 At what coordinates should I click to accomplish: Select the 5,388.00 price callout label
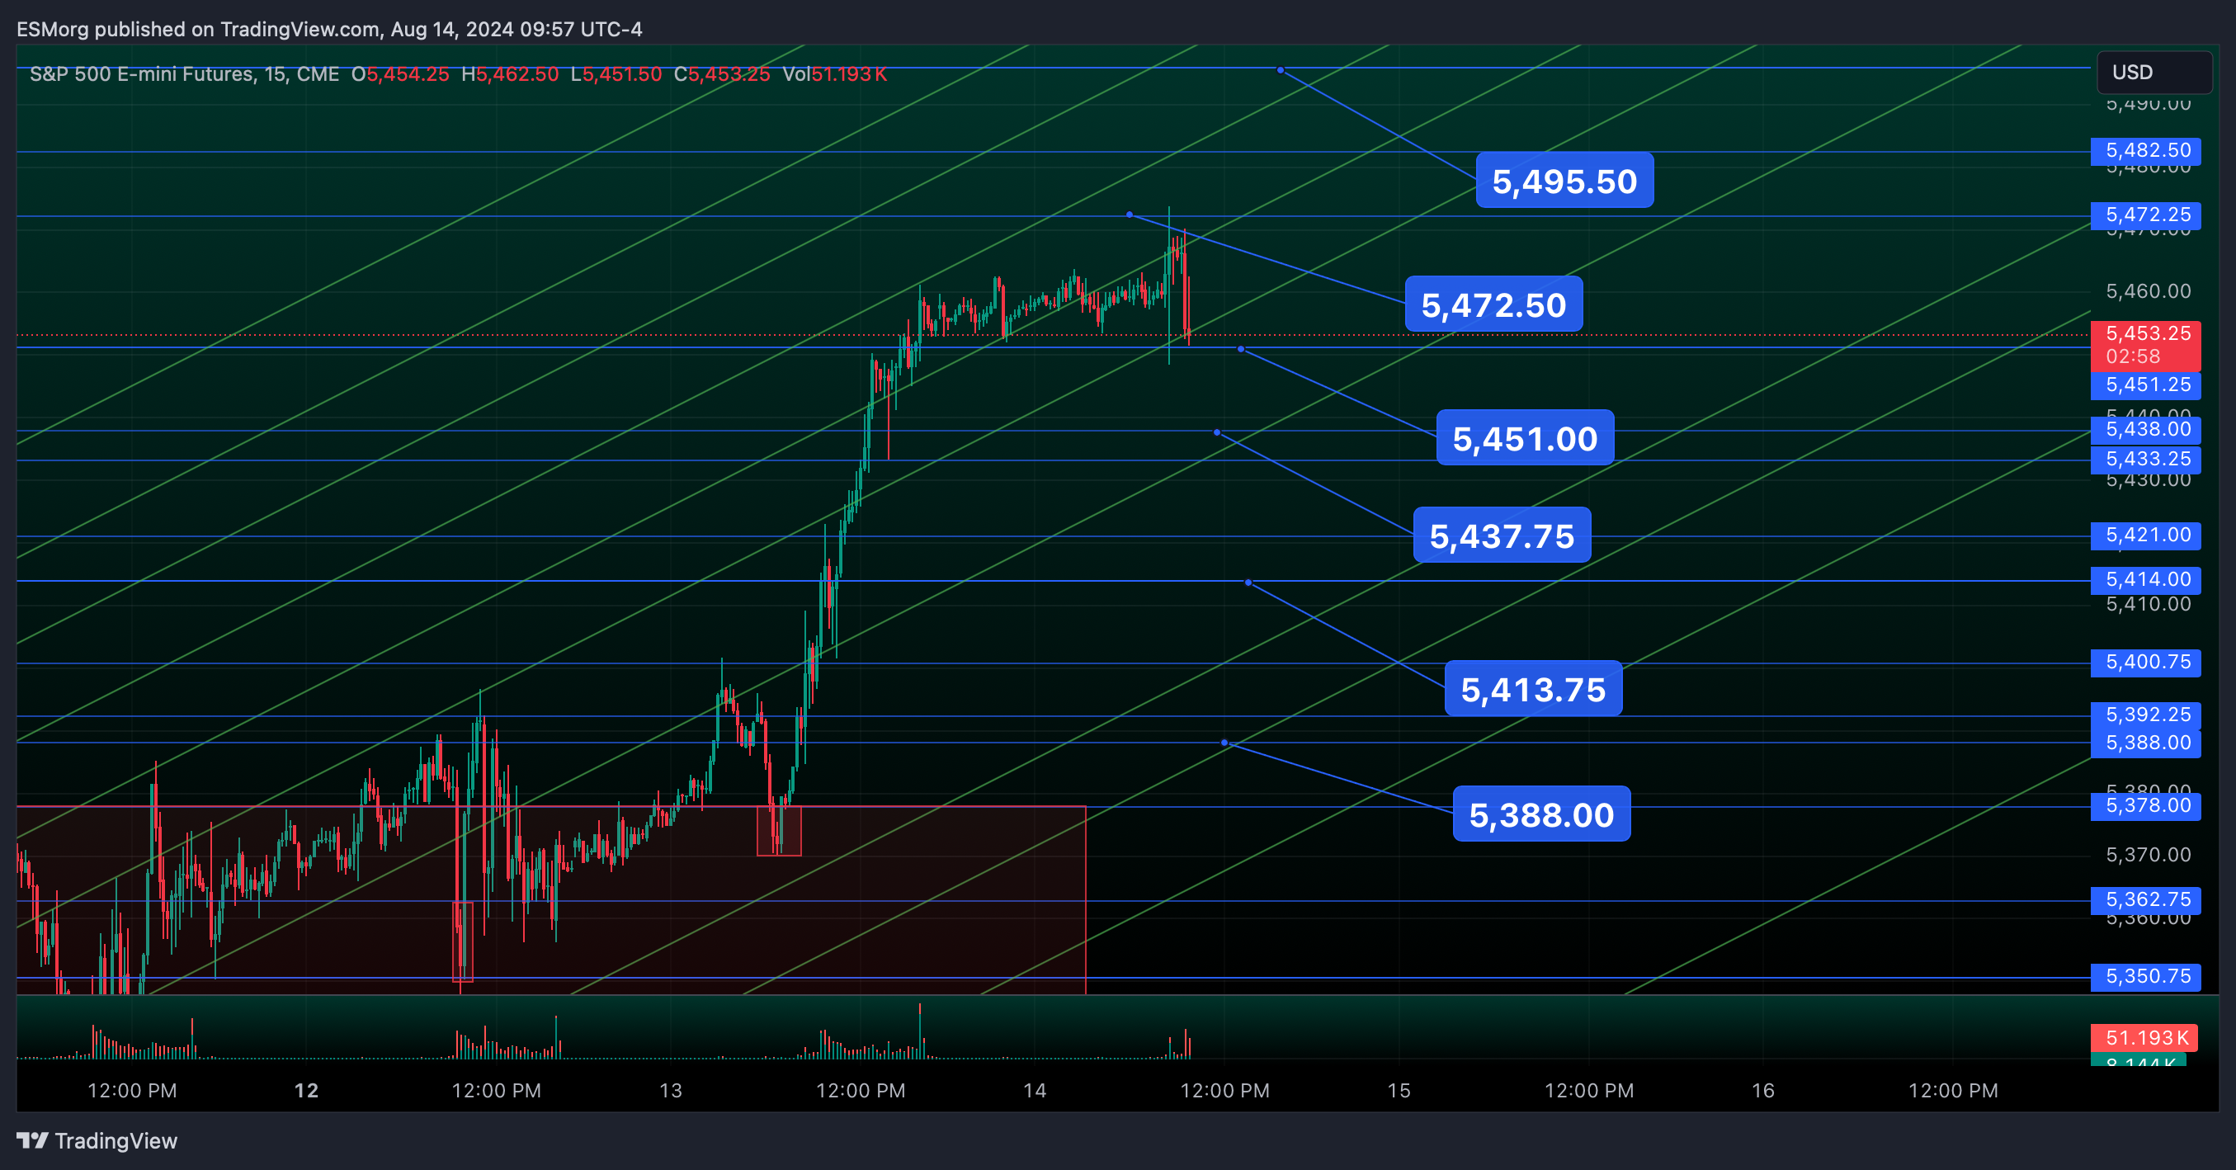click(x=1541, y=814)
